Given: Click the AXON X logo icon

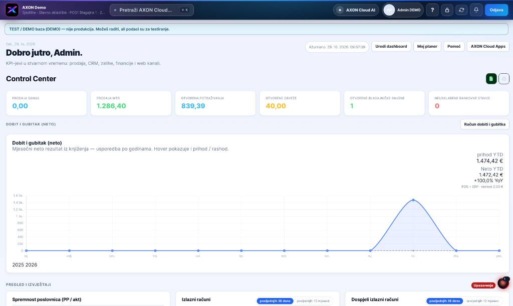Looking at the screenshot, I should (x=12, y=10).
